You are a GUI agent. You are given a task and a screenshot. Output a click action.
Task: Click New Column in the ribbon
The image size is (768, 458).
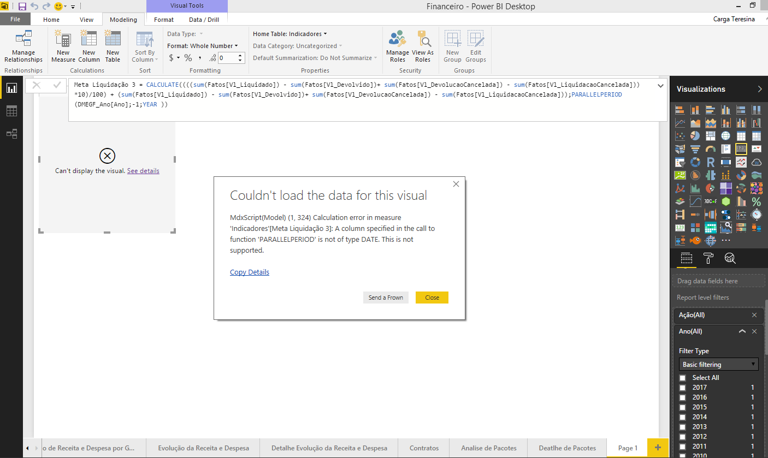click(x=88, y=47)
